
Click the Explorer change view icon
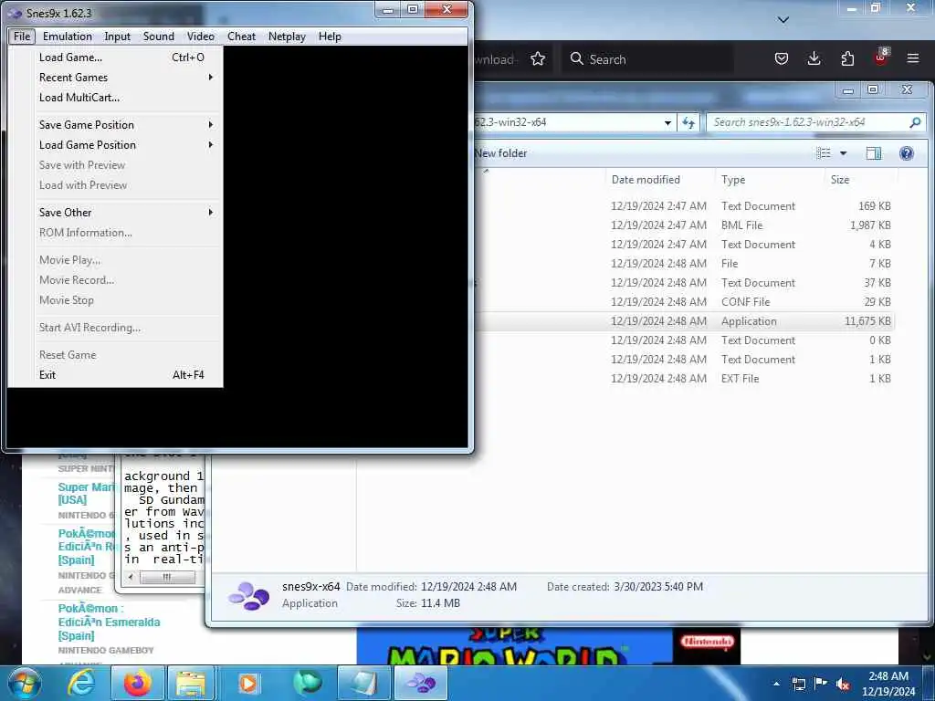coord(824,153)
